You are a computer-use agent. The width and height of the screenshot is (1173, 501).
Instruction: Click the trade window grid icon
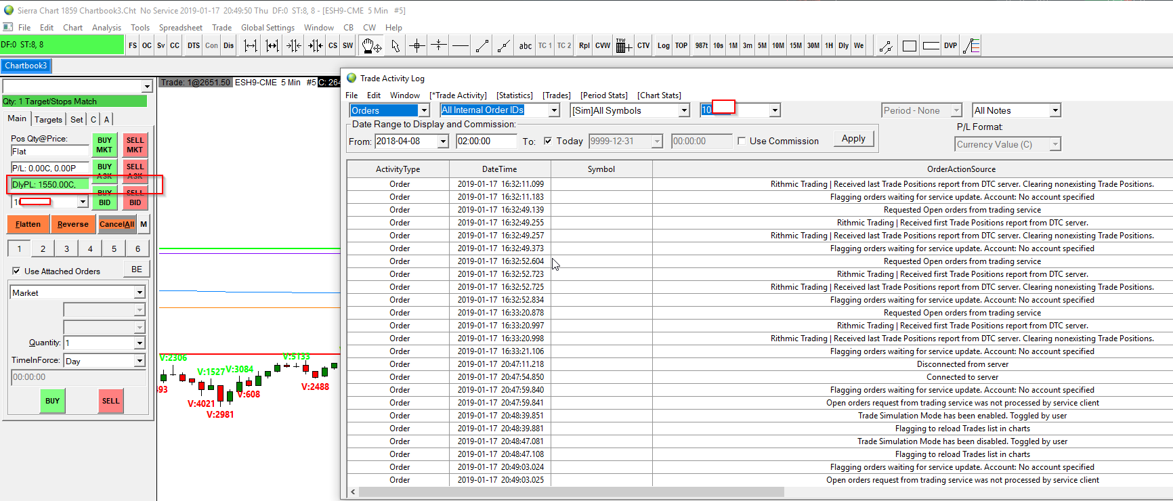pos(624,45)
